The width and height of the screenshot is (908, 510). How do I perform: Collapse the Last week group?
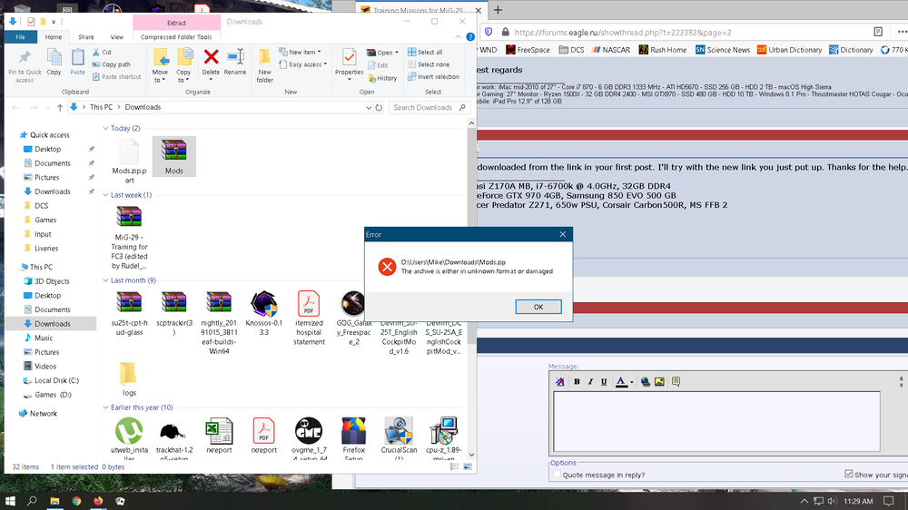pyautogui.click(x=105, y=195)
